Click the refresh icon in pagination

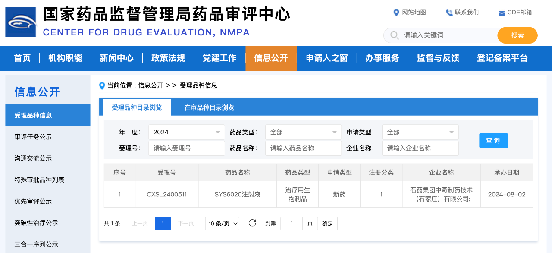[x=252, y=223]
